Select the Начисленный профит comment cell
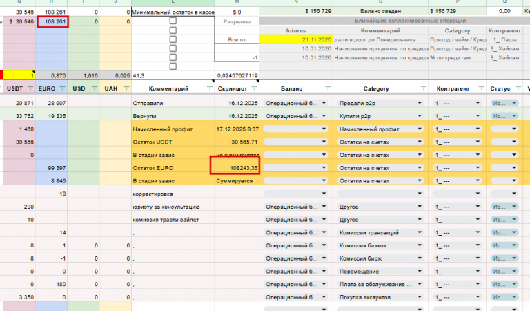Image resolution: width=530 pixels, height=311 pixels. pyautogui.click(x=173, y=129)
